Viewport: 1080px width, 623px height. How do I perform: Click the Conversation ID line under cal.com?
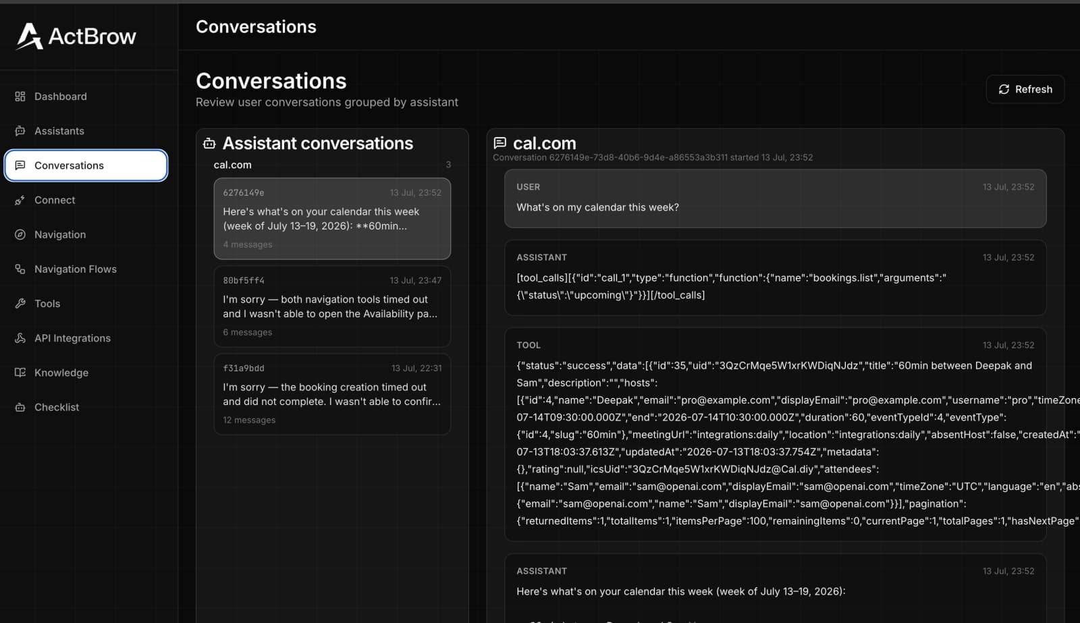(x=653, y=157)
